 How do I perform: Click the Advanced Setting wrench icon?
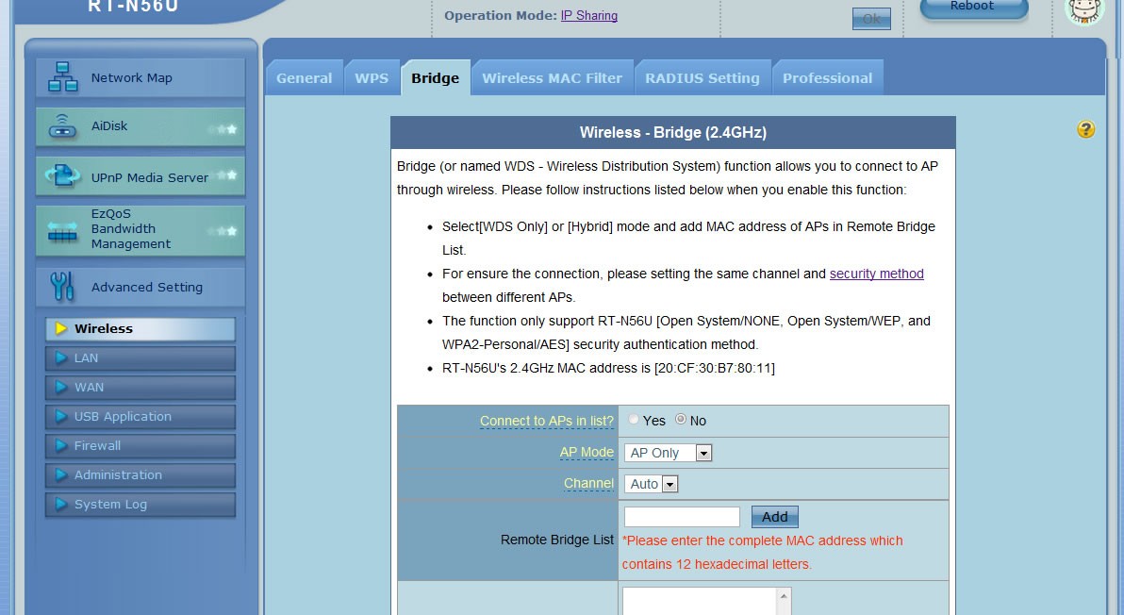[x=62, y=286]
